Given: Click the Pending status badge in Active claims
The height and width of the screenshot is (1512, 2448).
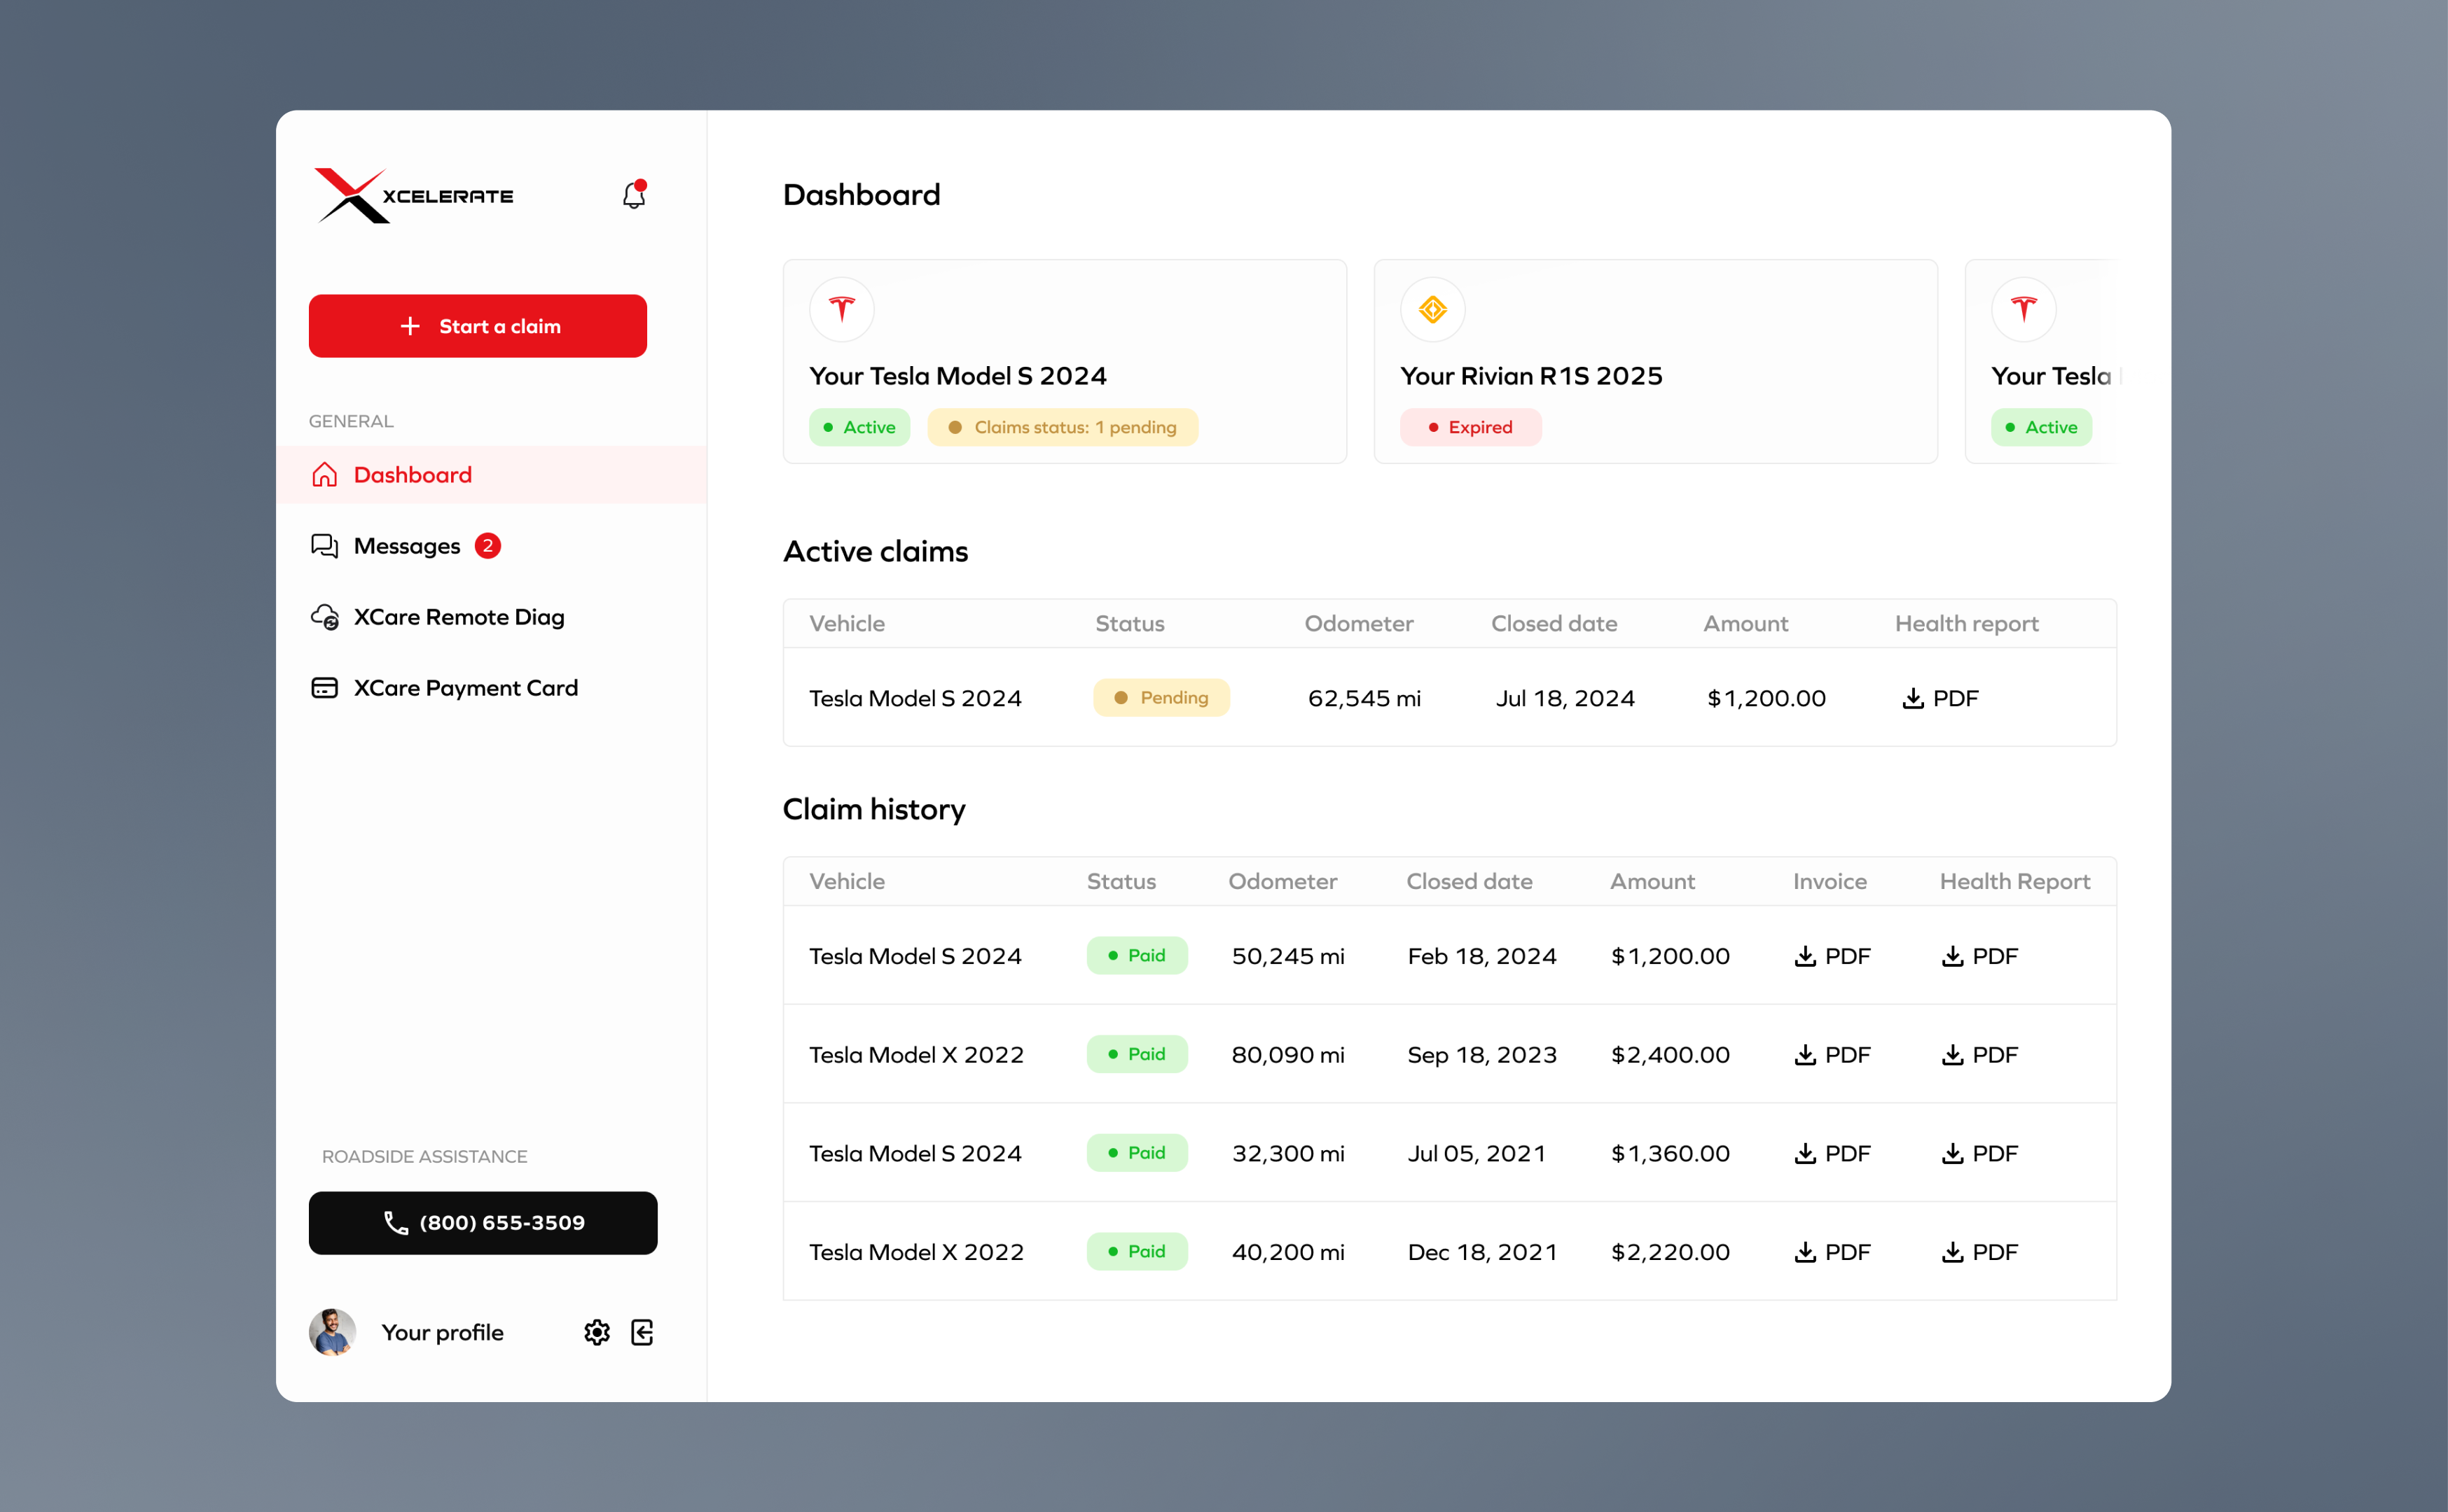Looking at the screenshot, I should pos(1161,698).
